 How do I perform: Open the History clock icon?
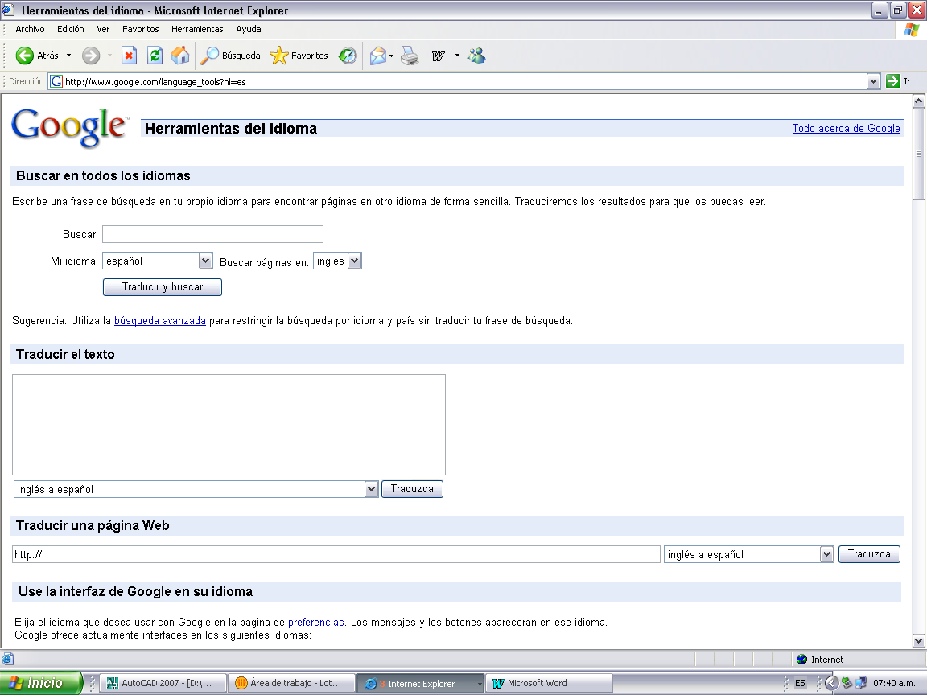click(x=348, y=56)
